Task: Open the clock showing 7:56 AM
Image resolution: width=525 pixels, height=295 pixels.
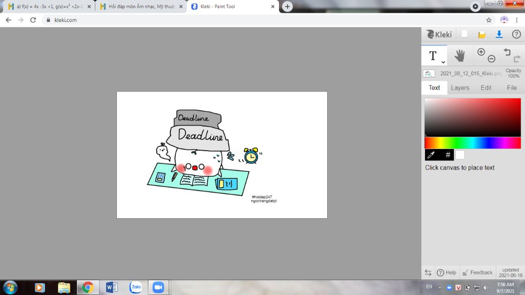Action: point(505,288)
